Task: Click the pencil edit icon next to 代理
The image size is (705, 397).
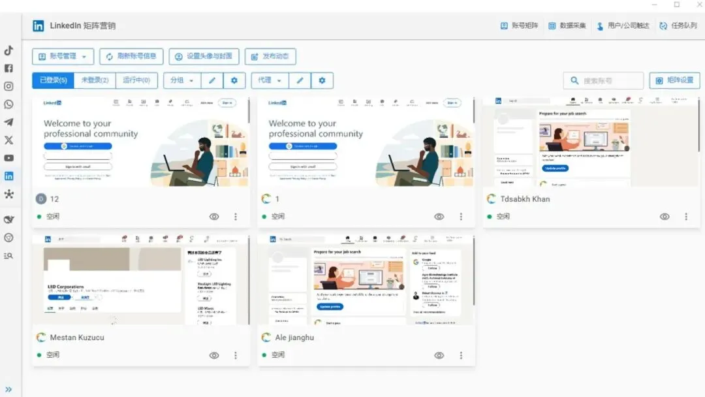Action: tap(300, 80)
